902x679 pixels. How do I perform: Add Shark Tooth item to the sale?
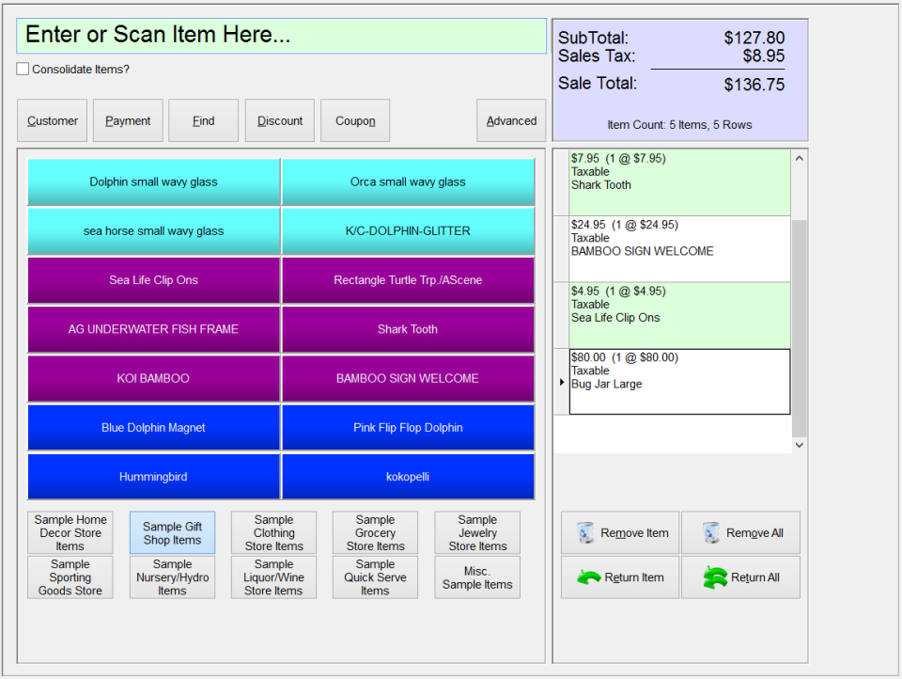click(408, 329)
